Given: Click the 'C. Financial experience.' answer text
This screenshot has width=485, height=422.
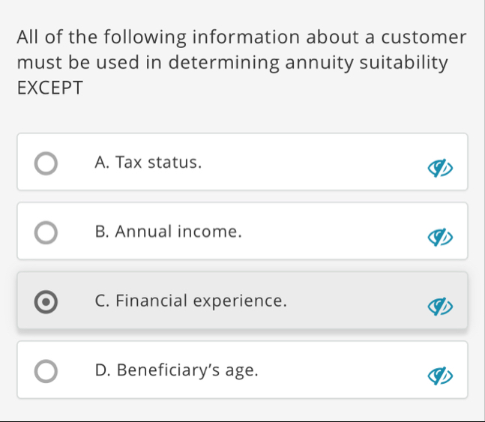Looking at the screenshot, I should 191,301.
